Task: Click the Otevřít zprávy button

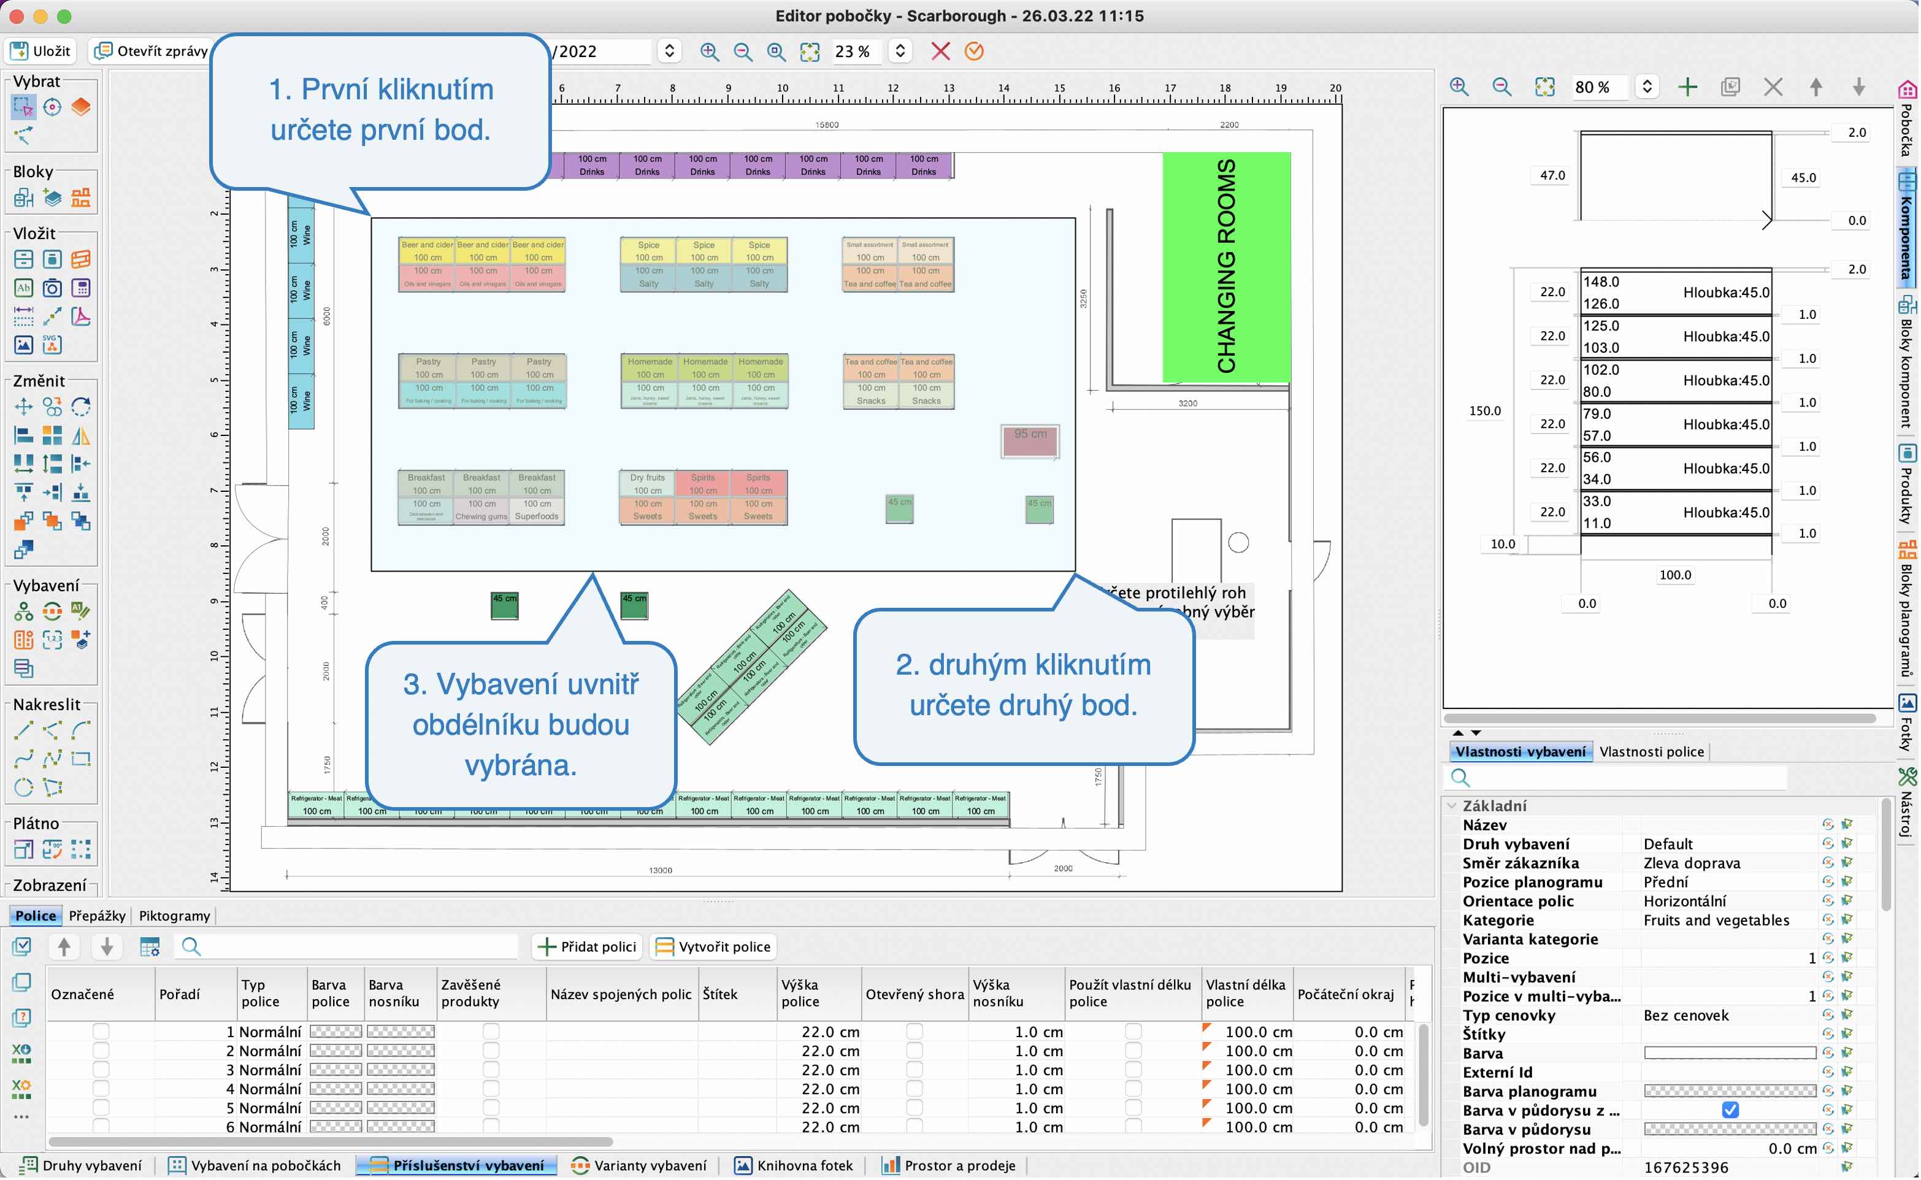Action: pyautogui.click(x=152, y=52)
